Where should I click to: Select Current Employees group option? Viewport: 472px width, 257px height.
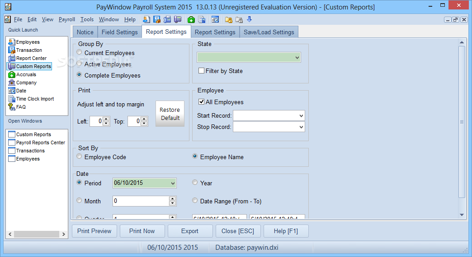[x=79, y=52]
